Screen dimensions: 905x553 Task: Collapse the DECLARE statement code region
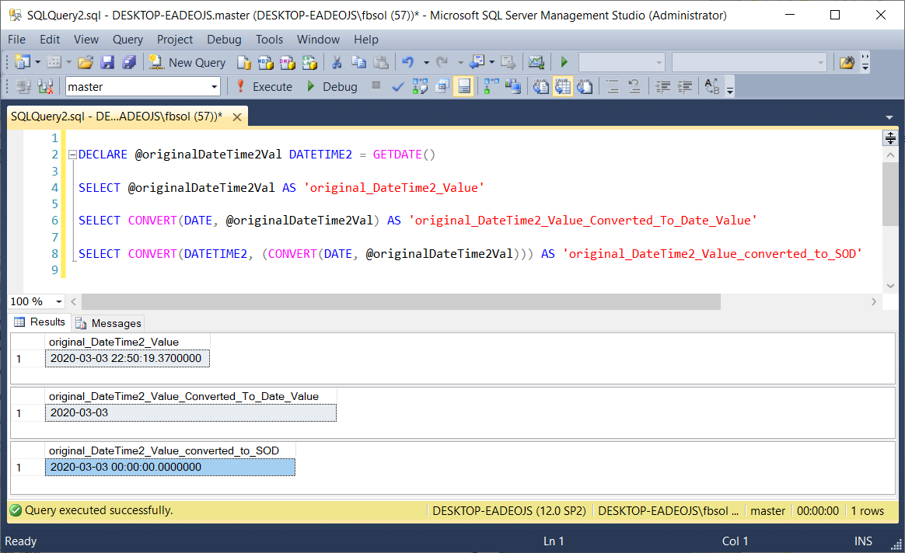click(x=71, y=154)
